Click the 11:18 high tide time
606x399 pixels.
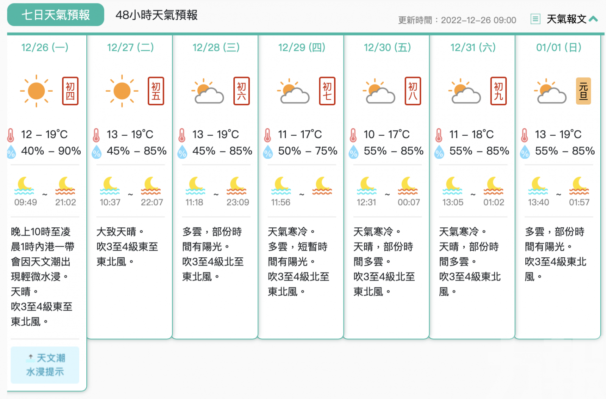[x=194, y=202]
